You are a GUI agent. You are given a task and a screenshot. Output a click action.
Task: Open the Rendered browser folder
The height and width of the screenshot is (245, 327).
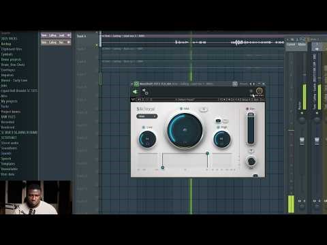click(8, 127)
